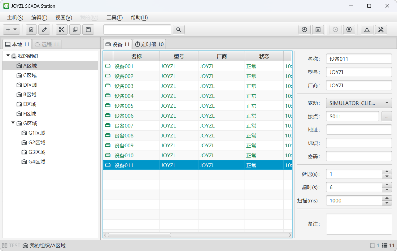397x251 pixels.
Task: Click the 密码 input field
Action: click(359, 156)
